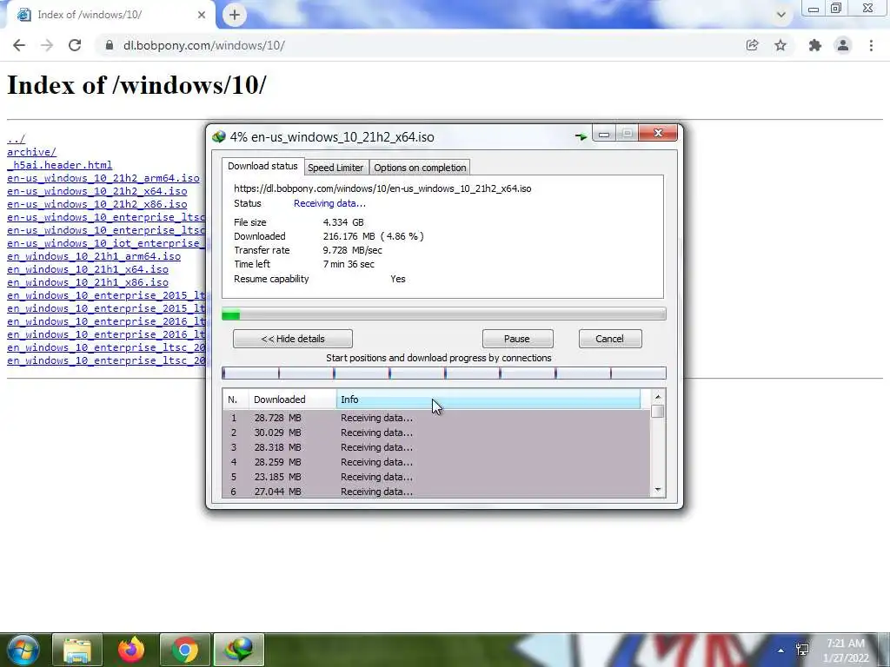
Task: Click en_windows_10_21h1_arm64.iso link
Action: [94, 256]
